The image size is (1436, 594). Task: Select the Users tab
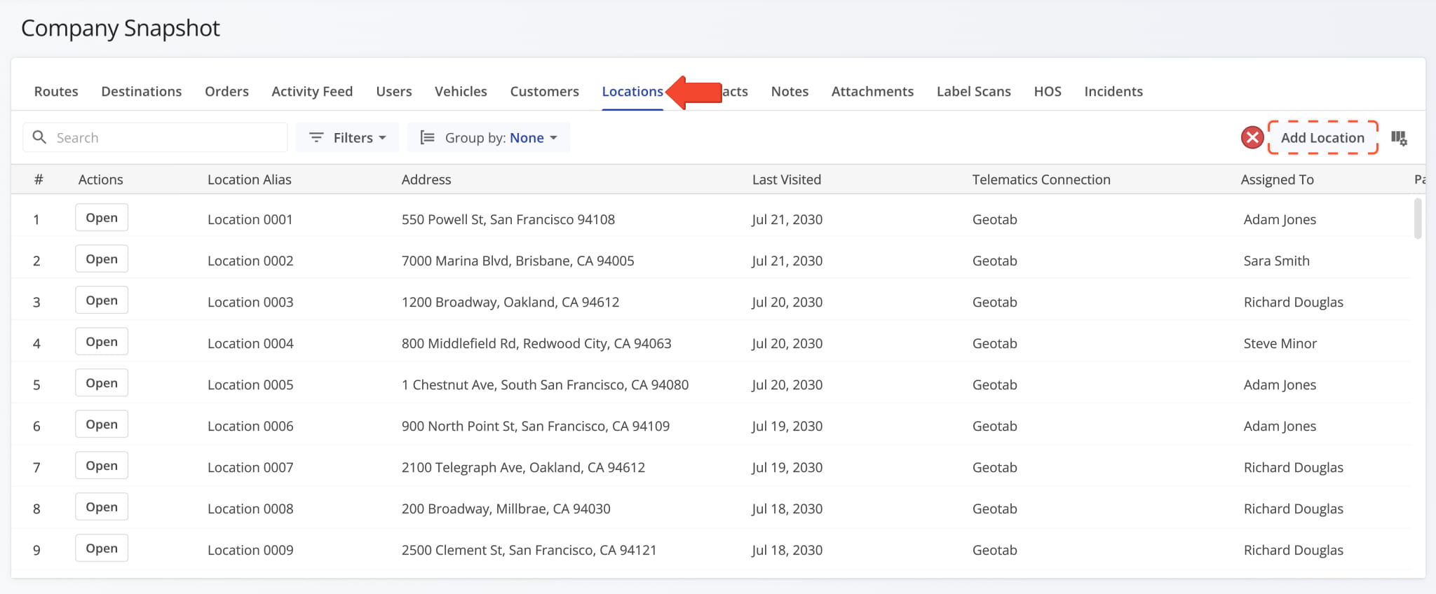pyautogui.click(x=394, y=91)
